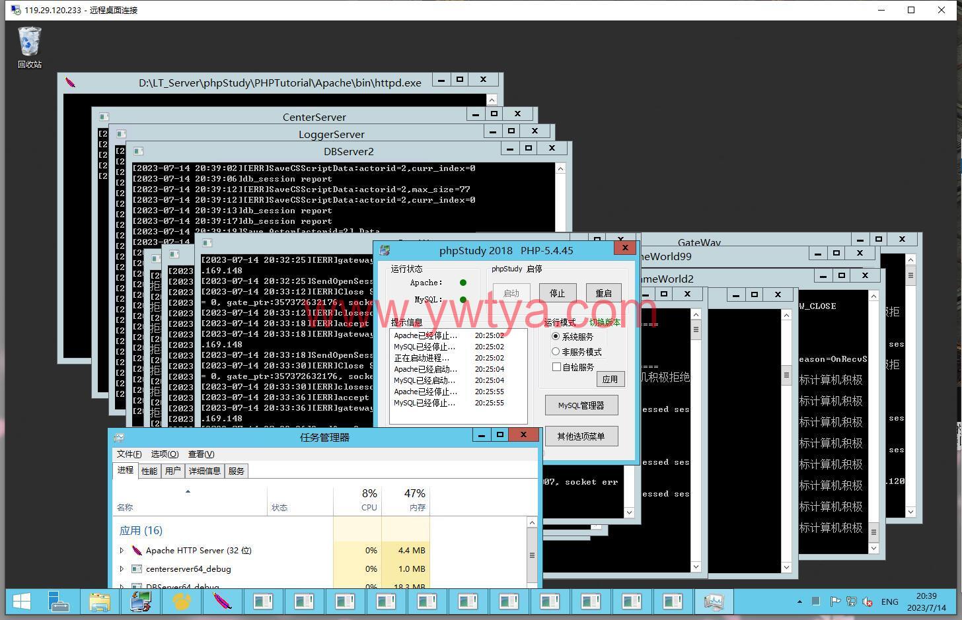Click scroll-down arrow in GateWay console
This screenshot has height=620, width=962.
pyautogui.click(x=910, y=512)
